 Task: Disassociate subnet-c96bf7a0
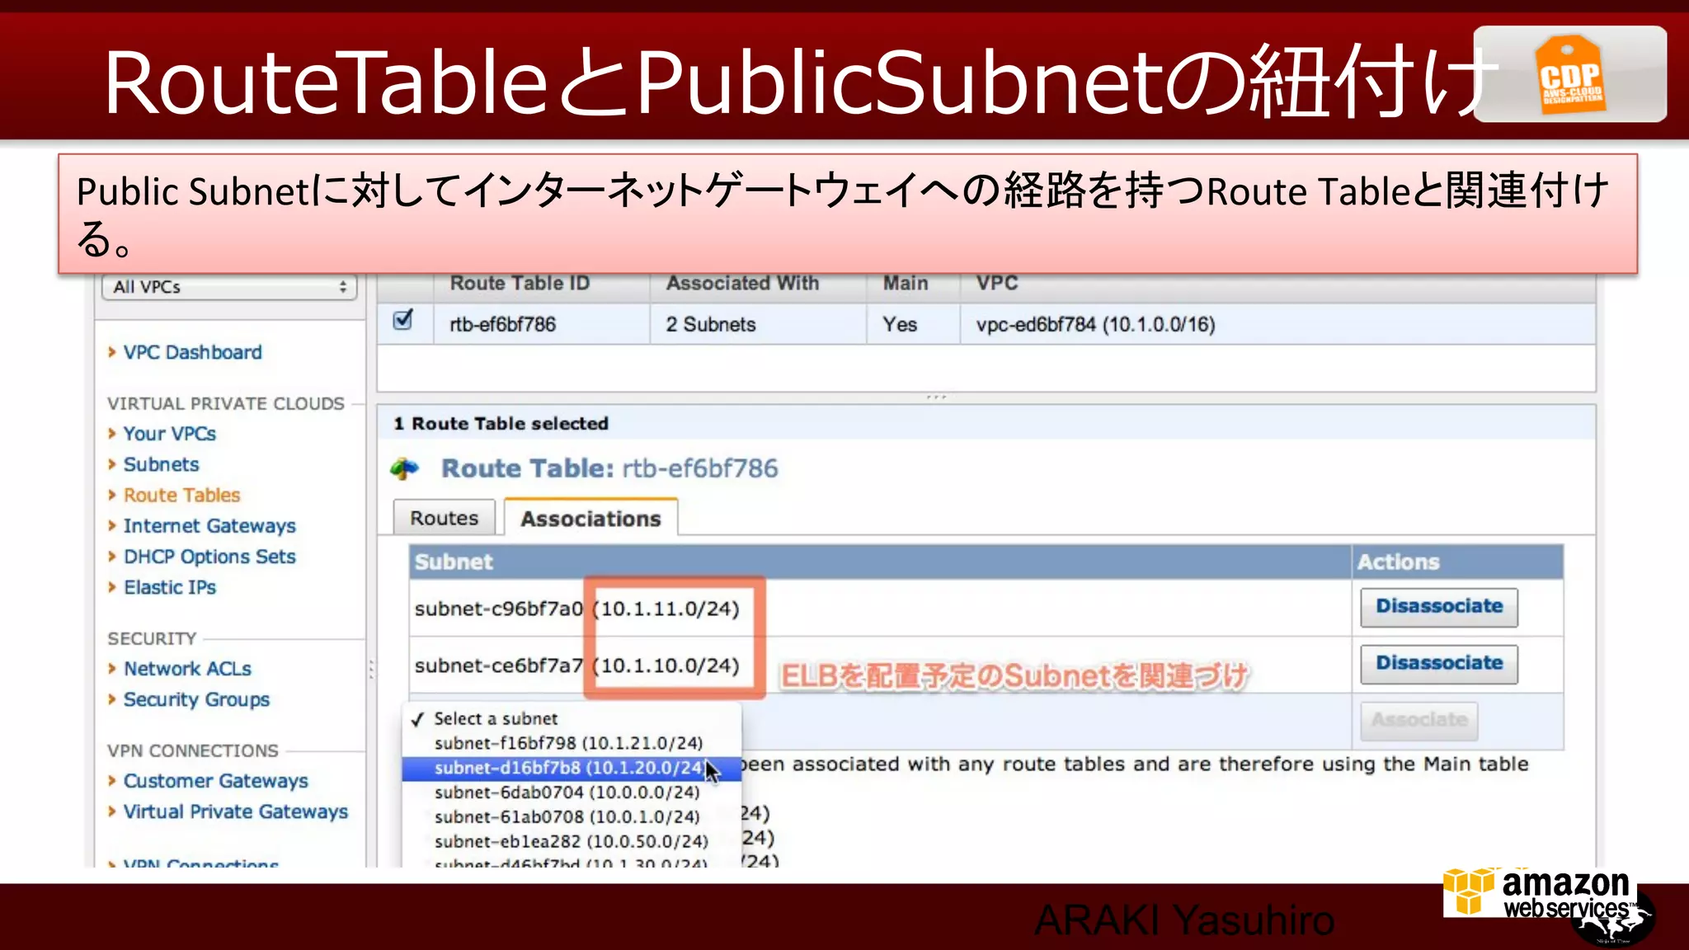tap(1439, 607)
